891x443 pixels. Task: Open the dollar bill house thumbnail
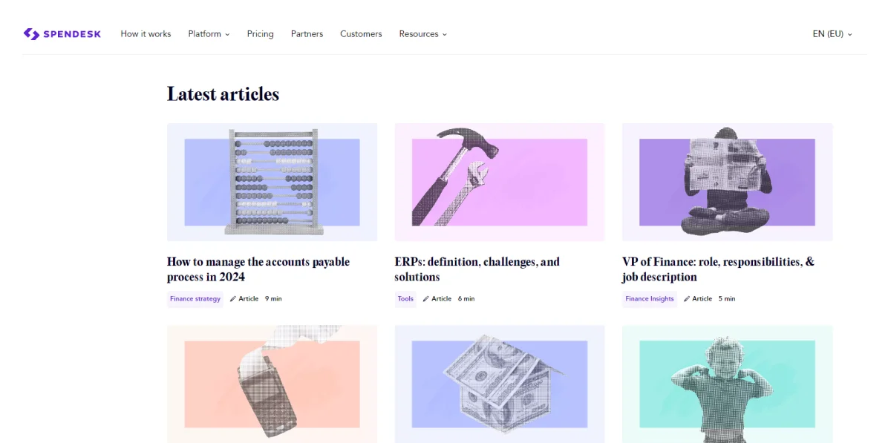(500, 384)
